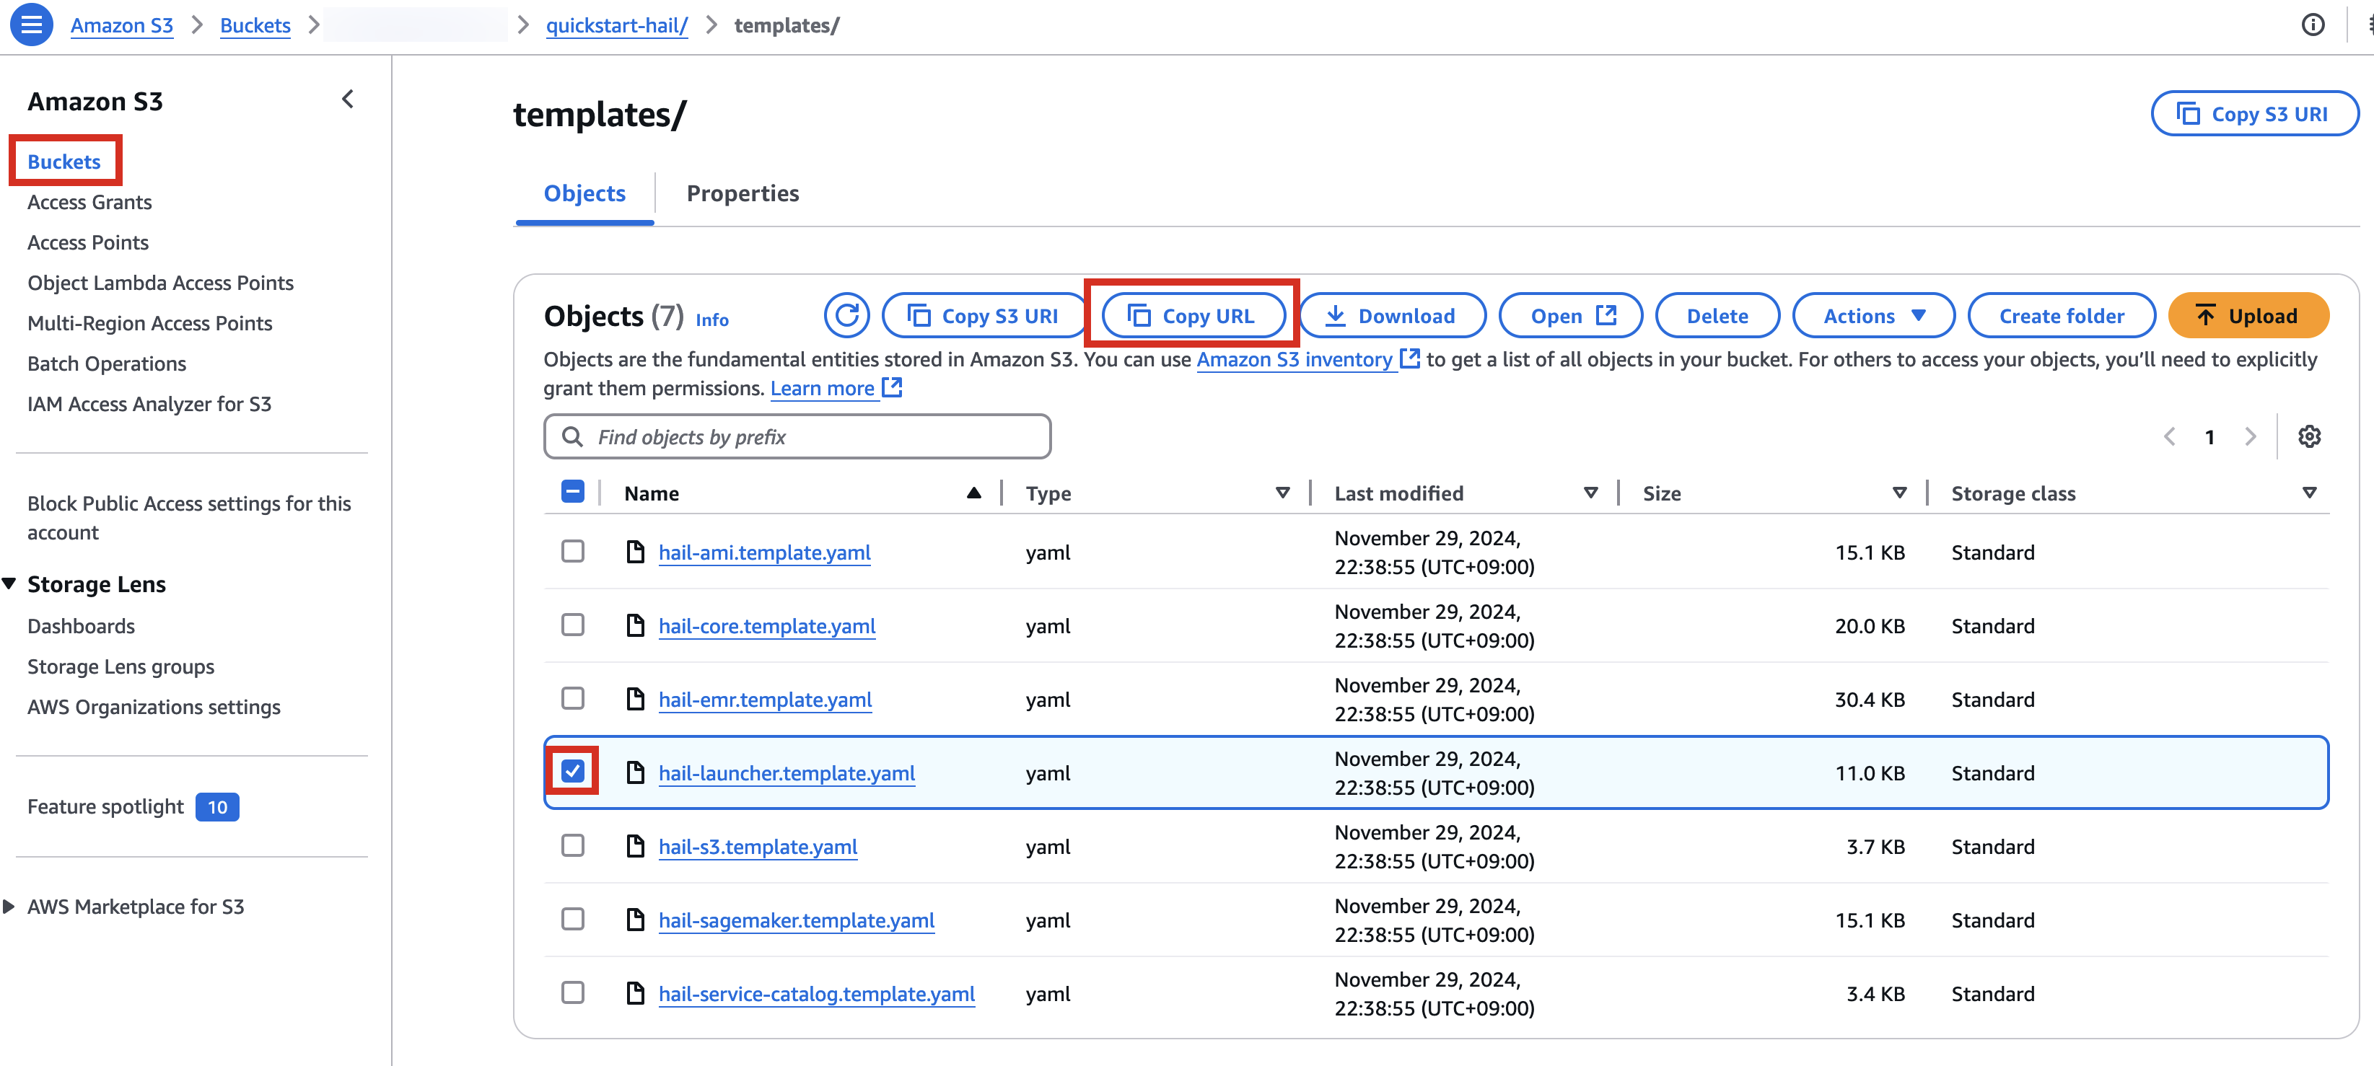Expand AWS Marketplace for S3 section
This screenshot has width=2374, height=1066.
coord(9,907)
